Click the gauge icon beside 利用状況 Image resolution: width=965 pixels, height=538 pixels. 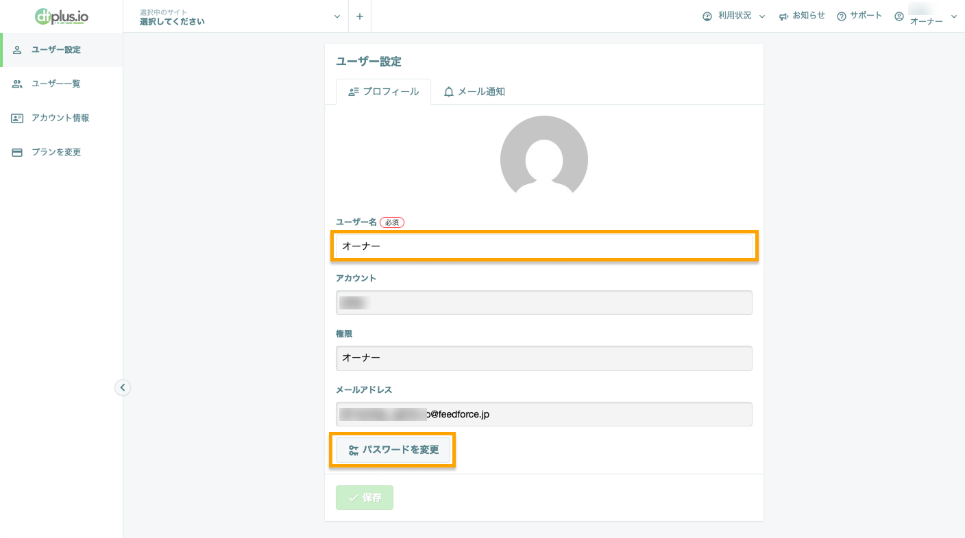pos(707,16)
